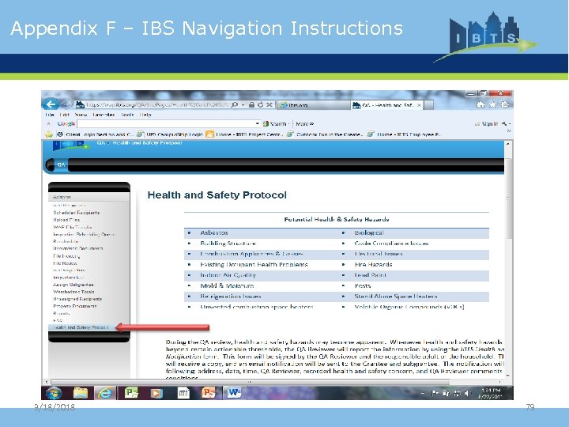Click the browser Forward arrow button

pyautogui.click(x=66, y=104)
